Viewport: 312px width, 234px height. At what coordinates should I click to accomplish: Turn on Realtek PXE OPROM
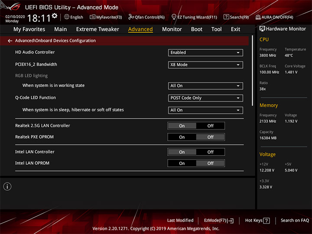pyautogui.click(x=182, y=137)
